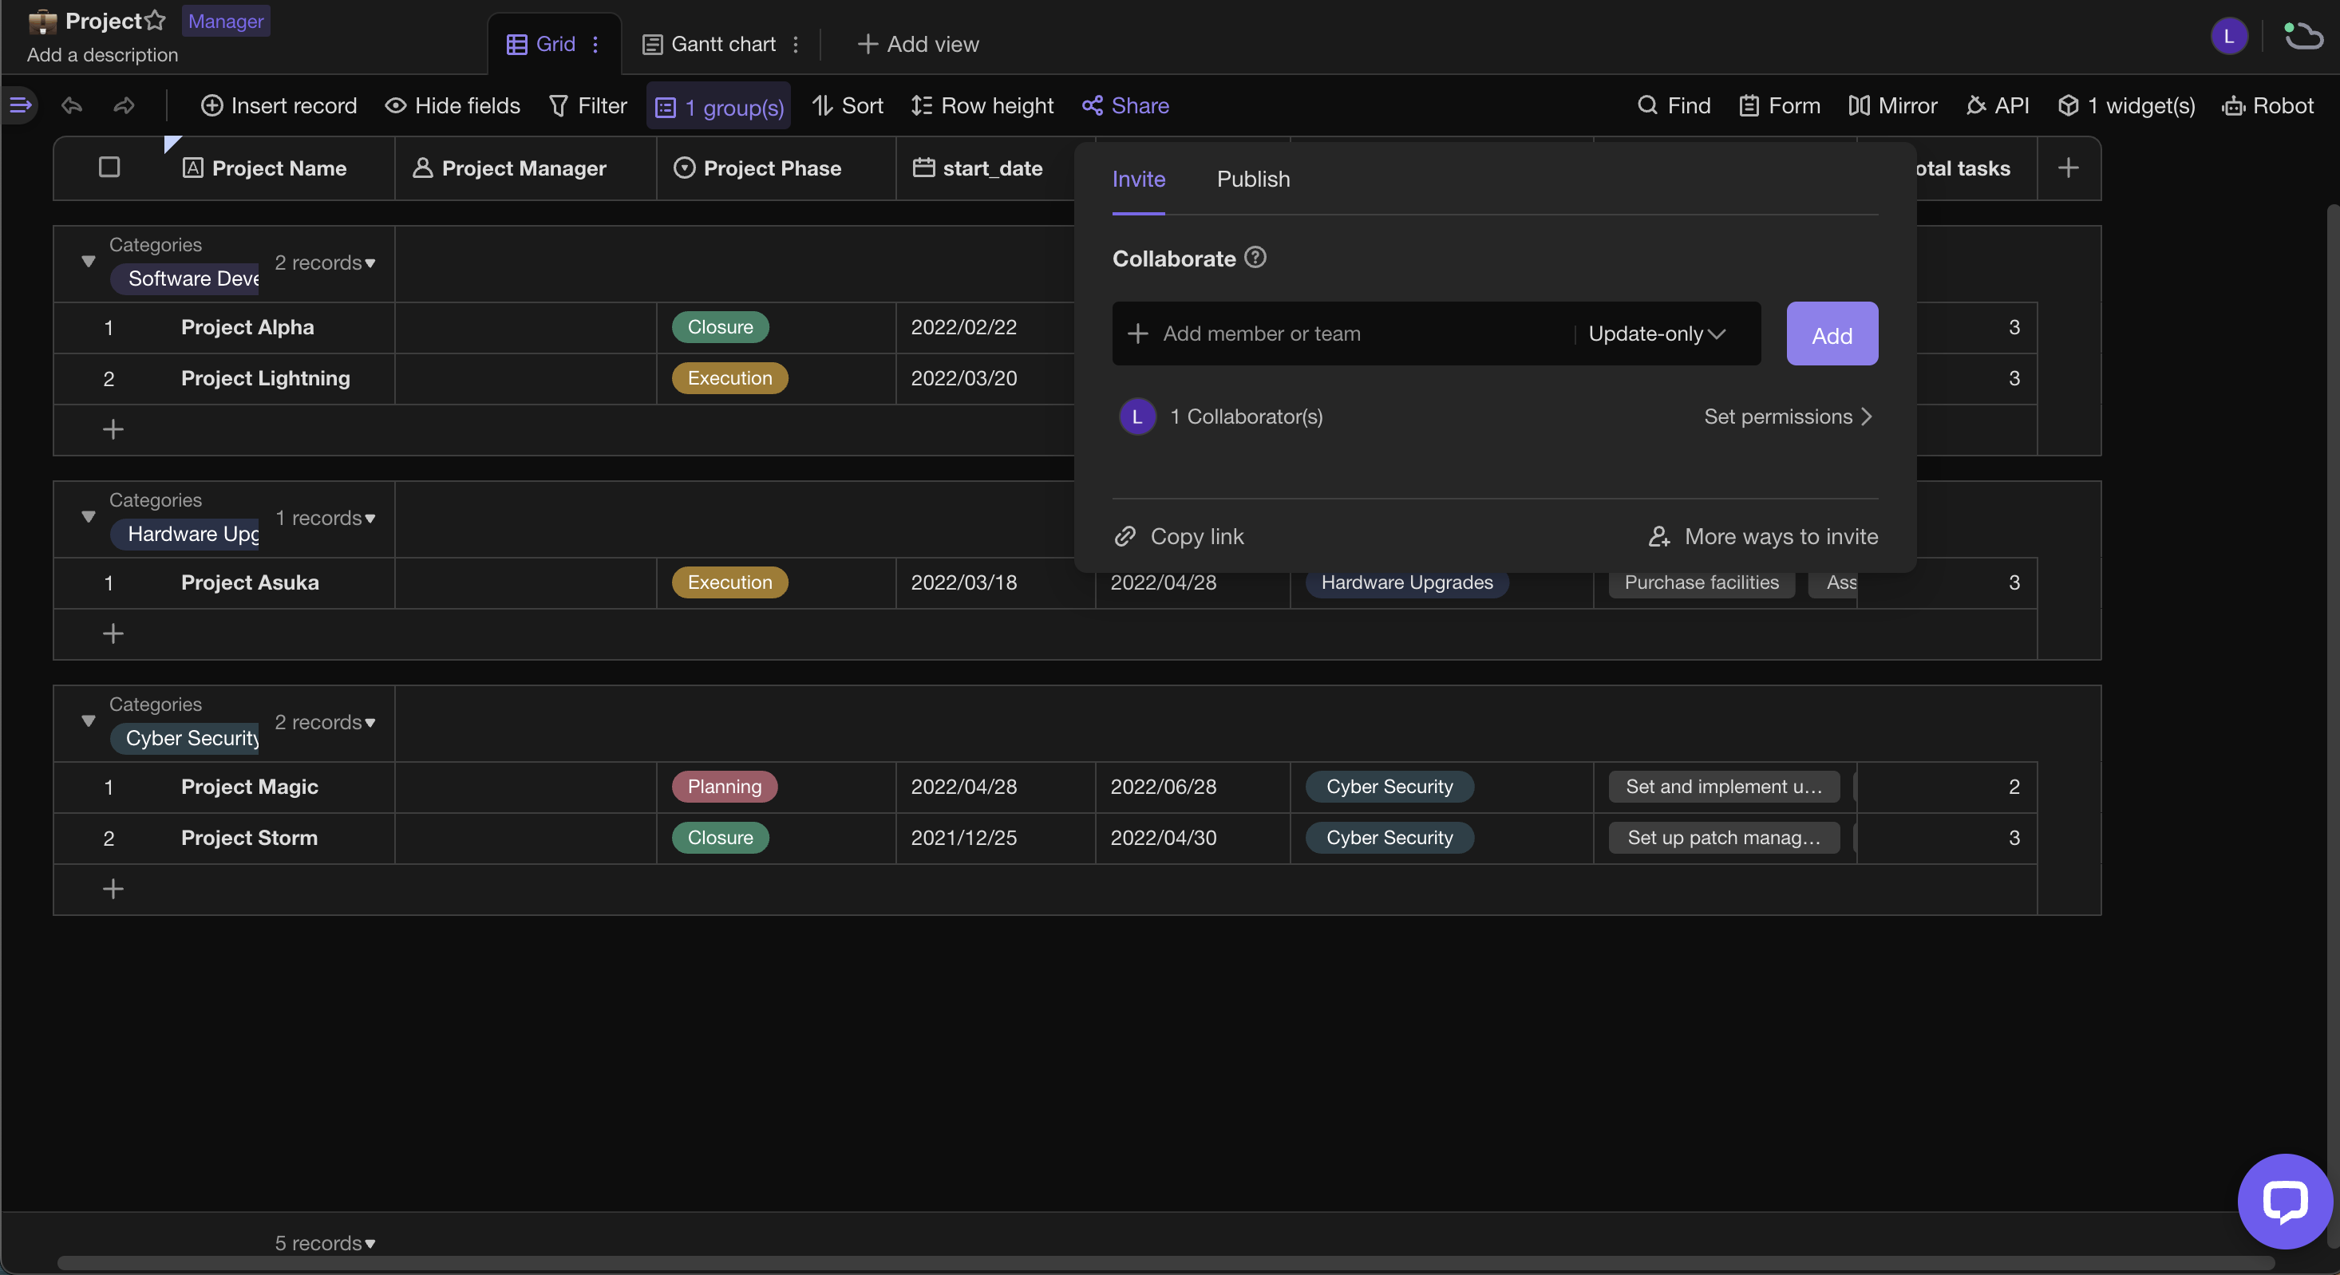
Task: Collapse the Cyber Security group
Action: 88,721
